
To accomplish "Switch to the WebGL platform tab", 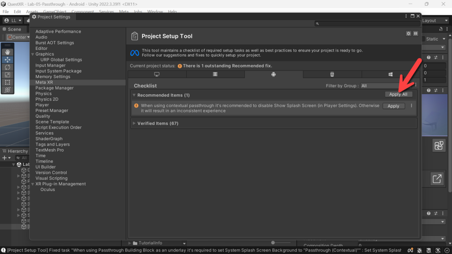I will (332, 74).
